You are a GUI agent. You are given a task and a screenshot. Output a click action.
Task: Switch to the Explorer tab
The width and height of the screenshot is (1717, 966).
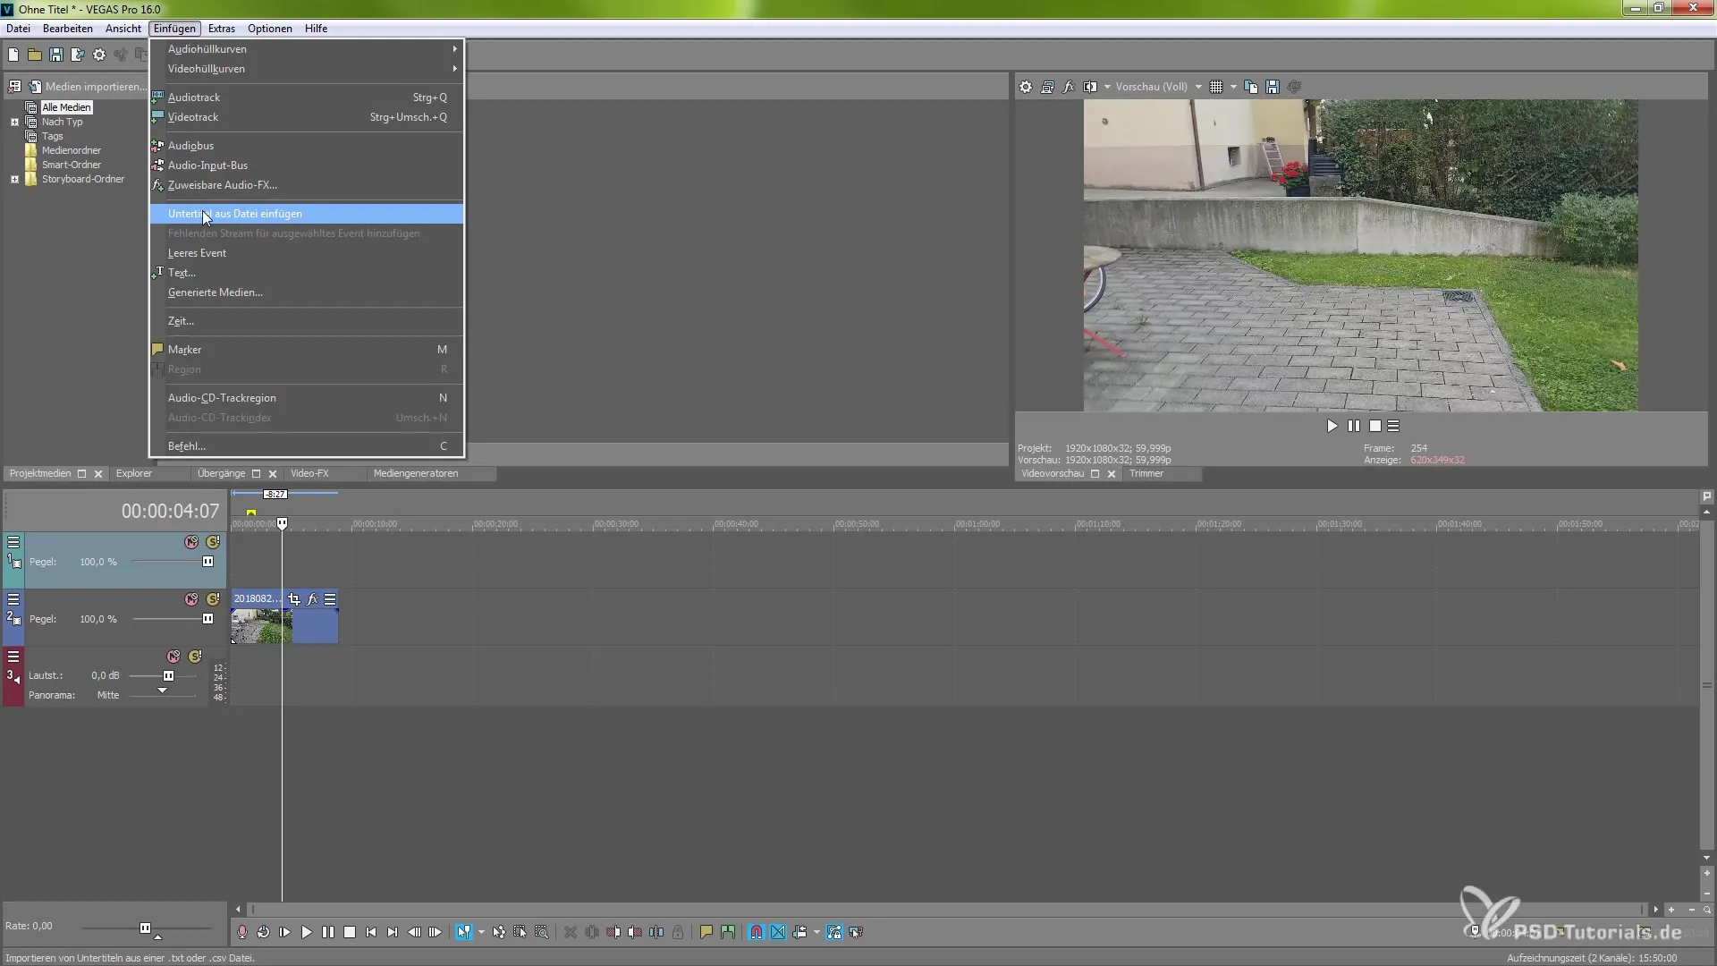134,473
